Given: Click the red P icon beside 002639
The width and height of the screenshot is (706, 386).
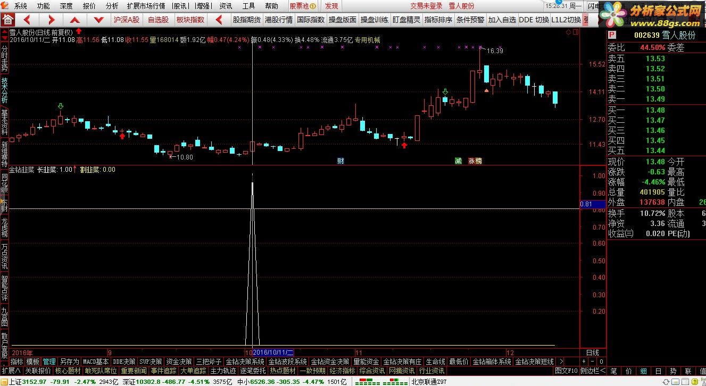Looking at the screenshot, I should (612, 35).
